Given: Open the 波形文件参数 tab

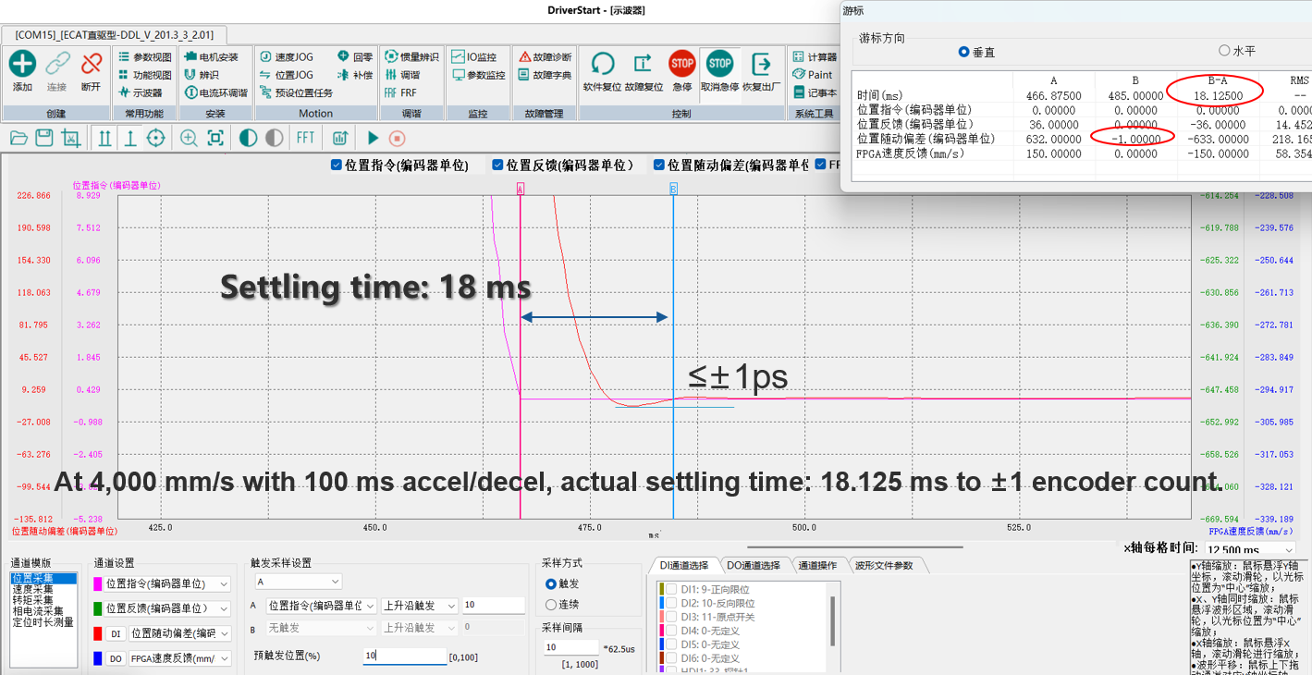Looking at the screenshot, I should tap(883, 565).
